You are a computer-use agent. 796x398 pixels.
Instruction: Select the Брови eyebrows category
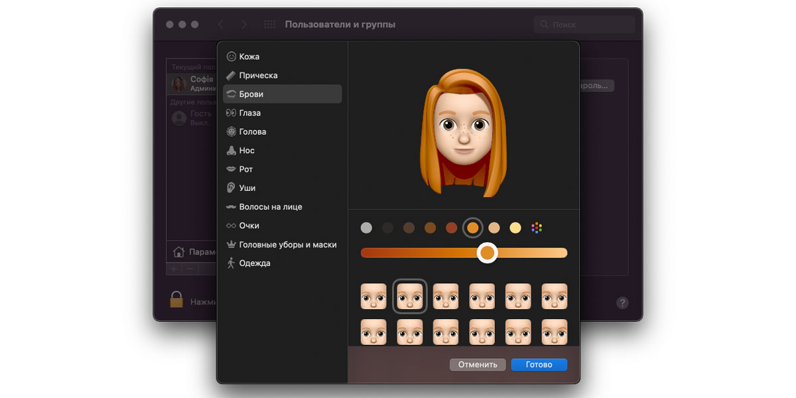point(283,94)
